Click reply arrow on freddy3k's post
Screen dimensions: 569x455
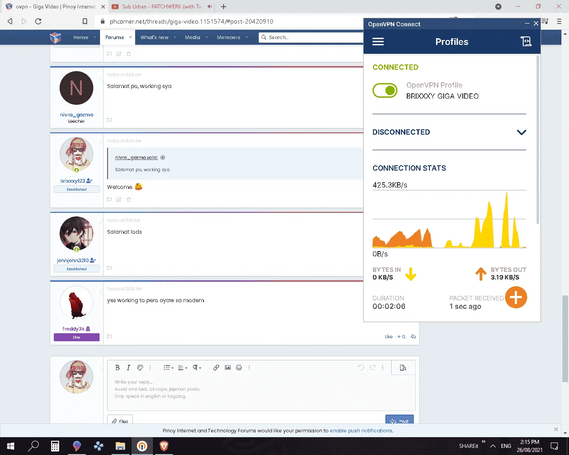click(x=413, y=337)
